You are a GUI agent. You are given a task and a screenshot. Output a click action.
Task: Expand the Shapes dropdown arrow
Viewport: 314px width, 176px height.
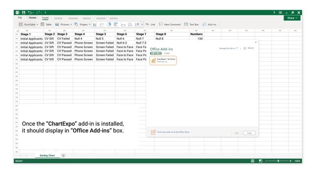(x=89, y=24)
